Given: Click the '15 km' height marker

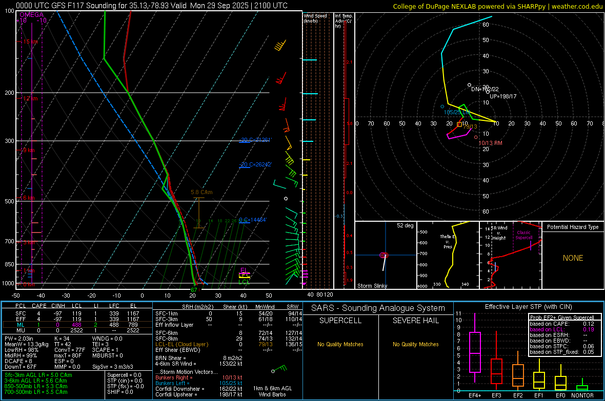Looking at the screenshot, I should [x=30, y=41].
